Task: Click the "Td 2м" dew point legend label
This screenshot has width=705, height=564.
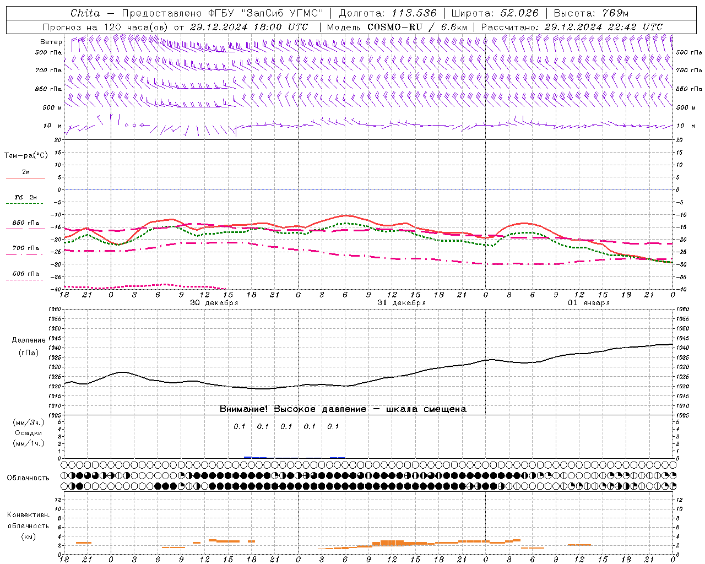Action: [25, 197]
